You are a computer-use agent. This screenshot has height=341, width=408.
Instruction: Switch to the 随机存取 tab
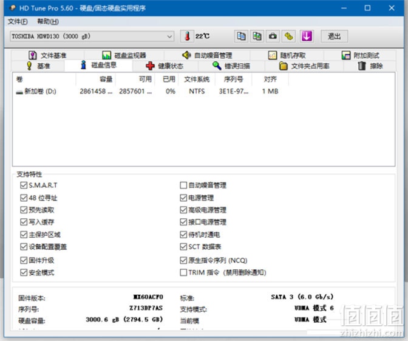point(287,55)
